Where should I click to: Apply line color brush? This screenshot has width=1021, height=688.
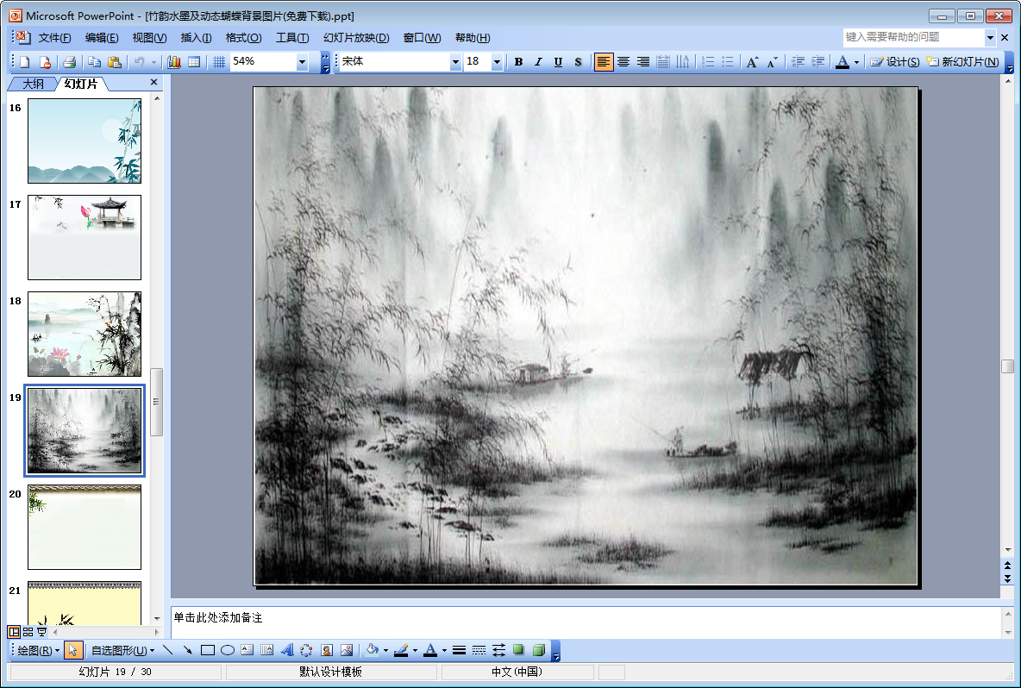pyautogui.click(x=401, y=650)
